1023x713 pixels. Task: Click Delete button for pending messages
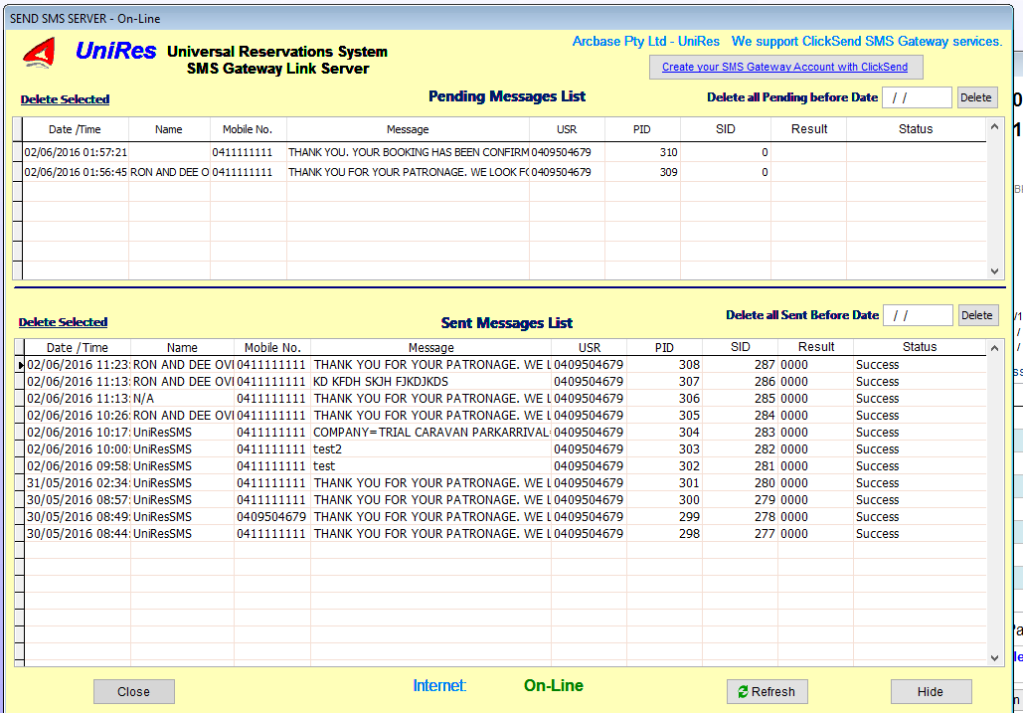click(x=975, y=97)
